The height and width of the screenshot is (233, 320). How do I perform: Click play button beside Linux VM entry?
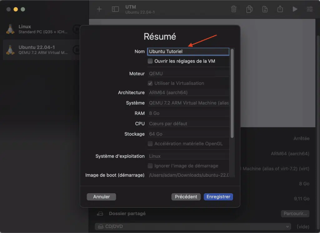click(77, 29)
